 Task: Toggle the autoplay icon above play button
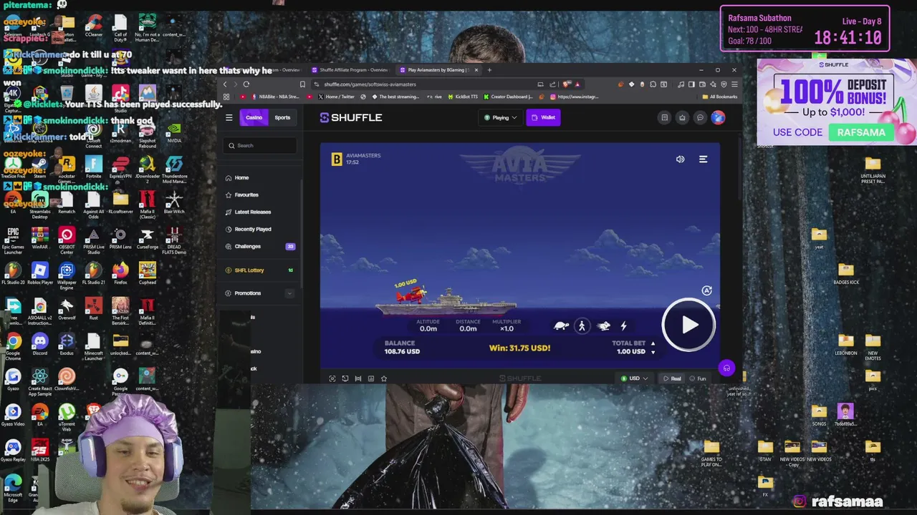point(706,290)
